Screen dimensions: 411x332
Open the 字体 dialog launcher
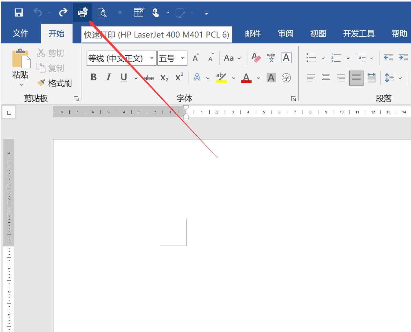pos(293,99)
